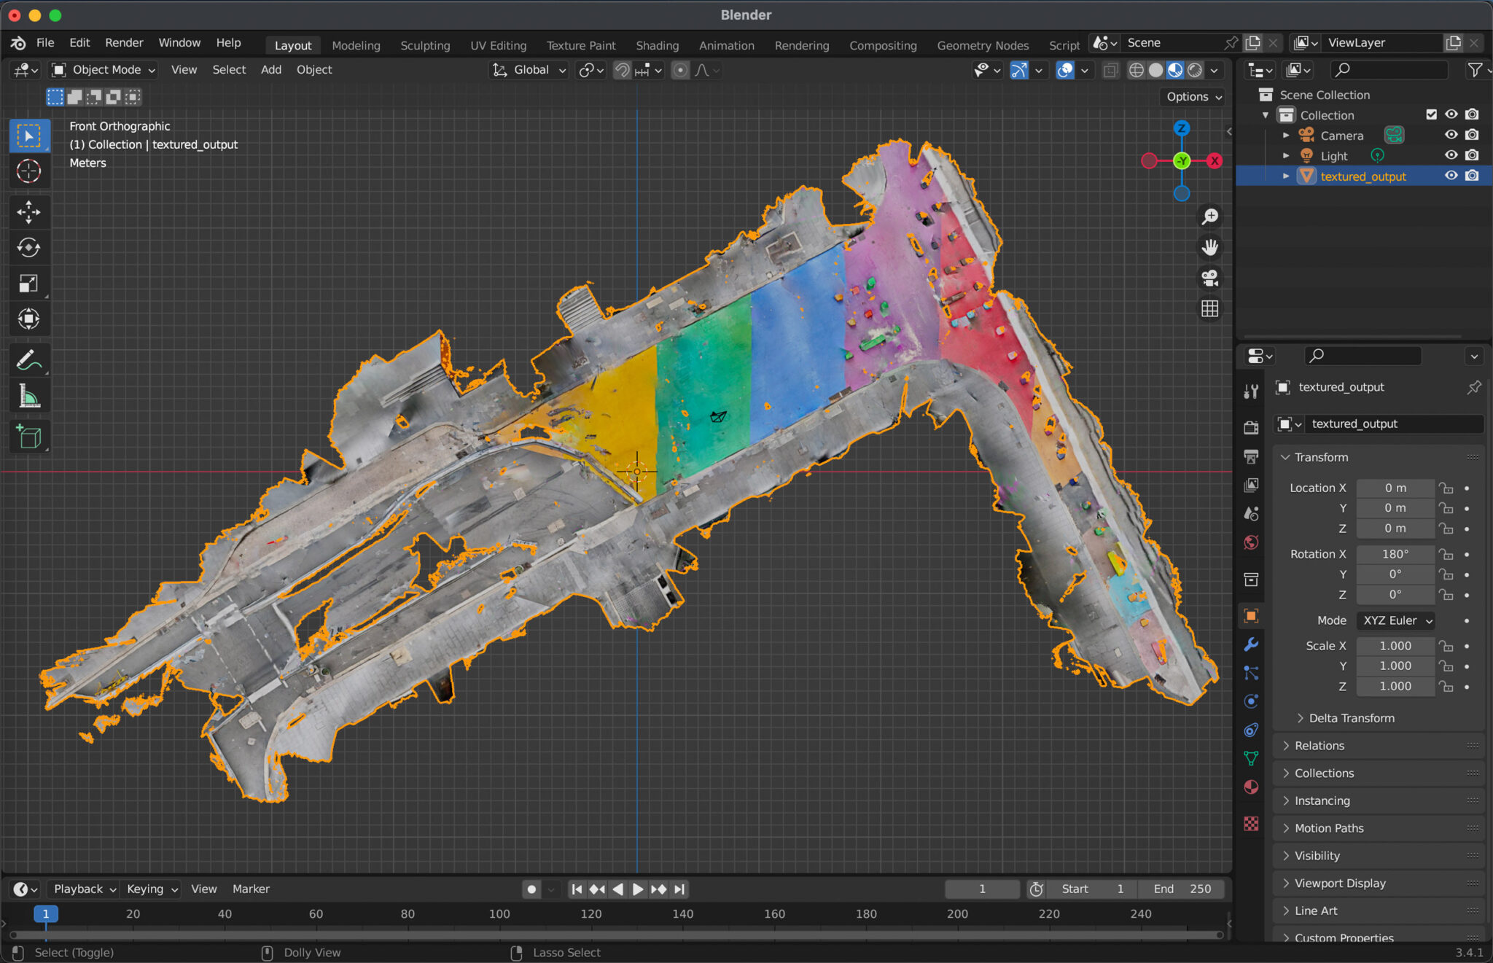Lock the Location X value
The height and width of the screenshot is (963, 1493).
[x=1446, y=488]
